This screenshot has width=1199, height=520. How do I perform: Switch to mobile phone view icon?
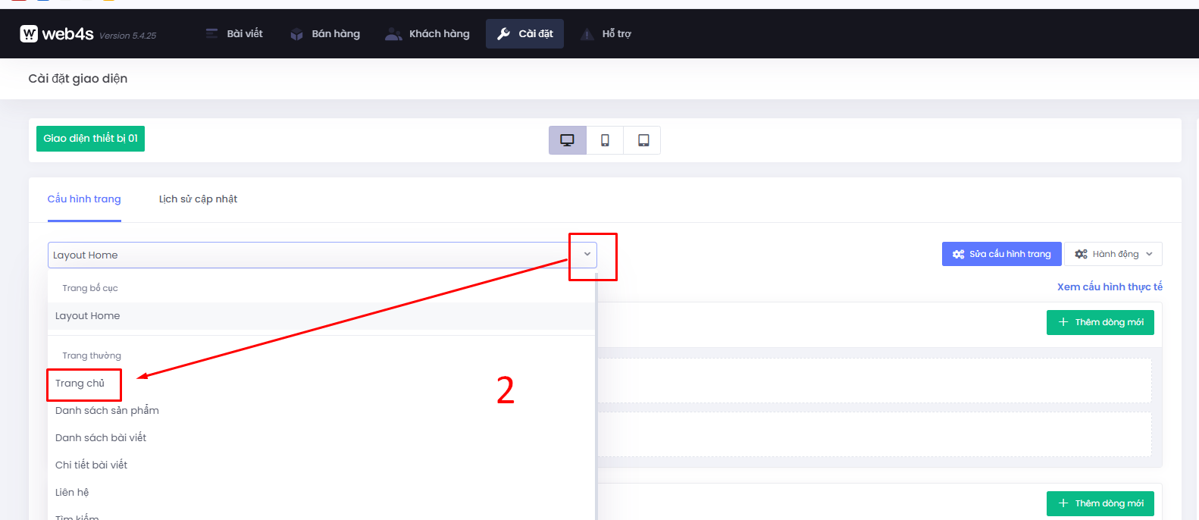[605, 140]
